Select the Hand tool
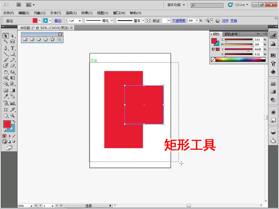This screenshot has width=279, height=209. [x=6, y=116]
